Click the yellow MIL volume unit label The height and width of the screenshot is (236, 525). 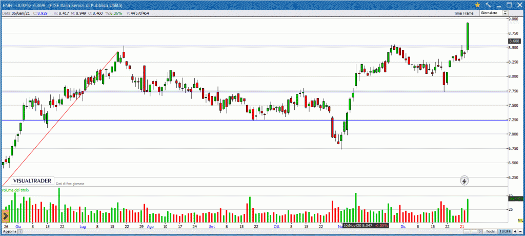520,220
